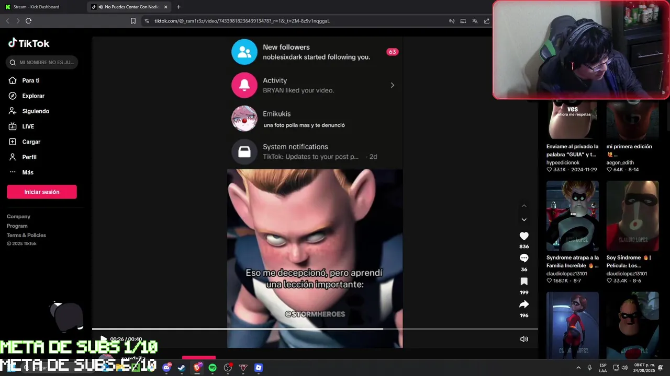
Task: Open the Terms & Policies link
Action: pyautogui.click(x=26, y=235)
